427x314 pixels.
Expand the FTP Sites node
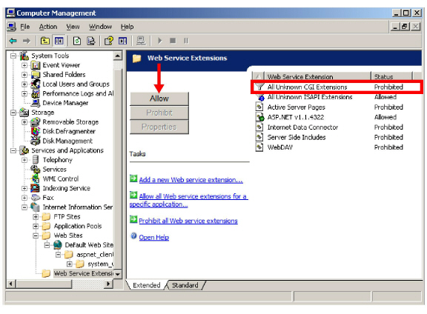click(x=36, y=217)
